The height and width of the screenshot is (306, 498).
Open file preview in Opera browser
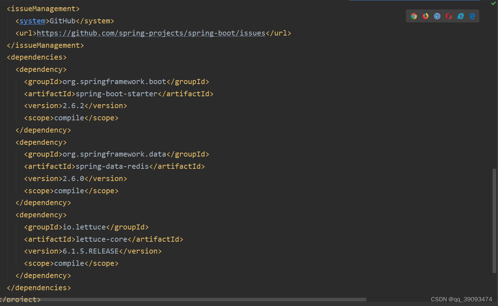[x=449, y=16]
